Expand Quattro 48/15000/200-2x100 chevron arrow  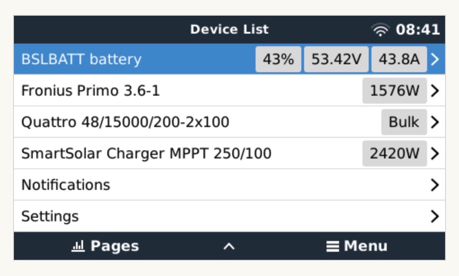[434, 122]
